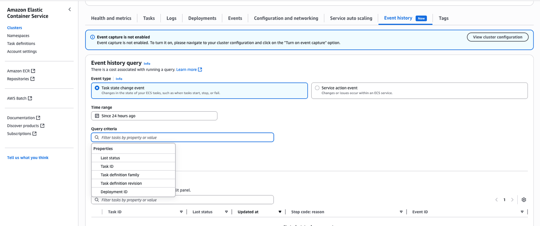Open the Stop code: reason dropdown
This screenshot has height=226, width=540.
[401, 212]
